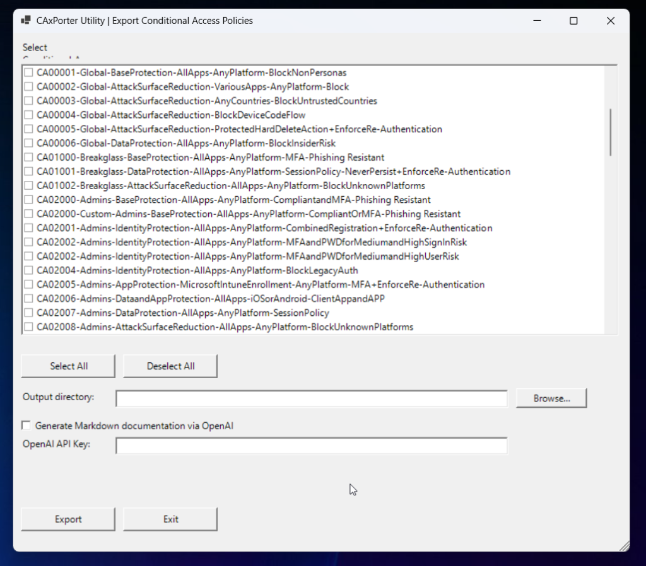Viewport: 646px width, 566px height.
Task: Click the CAxPorter app icon in title bar
Action: pos(26,21)
